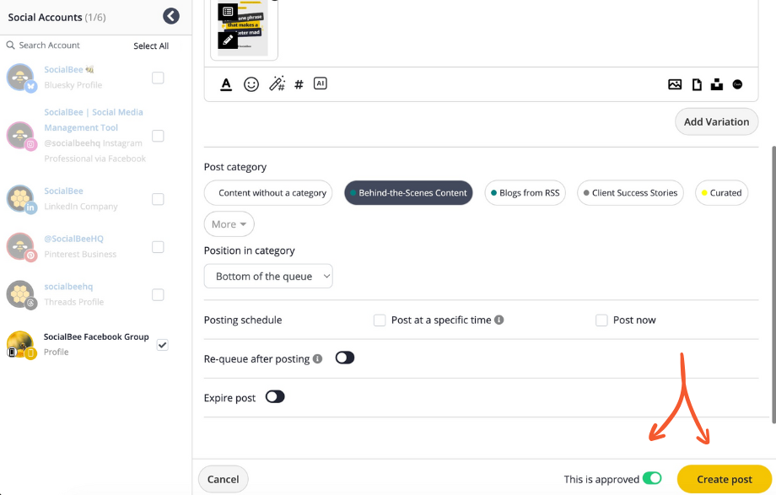
Task: Toggle Re-queue after posting switch
Action: 344,358
